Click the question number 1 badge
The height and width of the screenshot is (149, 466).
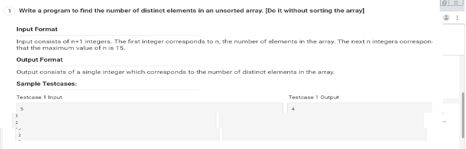[x=10, y=11]
